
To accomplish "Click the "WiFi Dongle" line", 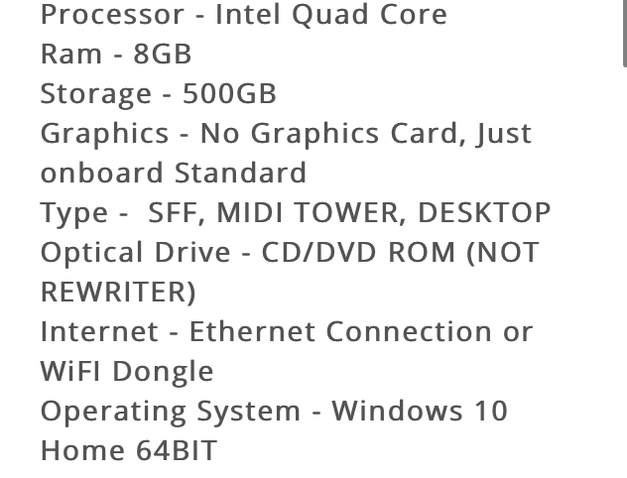I will coord(127,373).
